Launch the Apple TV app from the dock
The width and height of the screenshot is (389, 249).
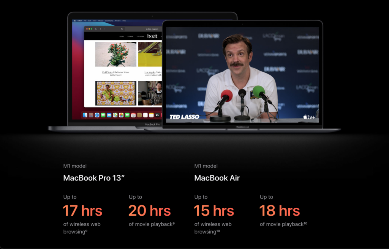click(x=158, y=115)
